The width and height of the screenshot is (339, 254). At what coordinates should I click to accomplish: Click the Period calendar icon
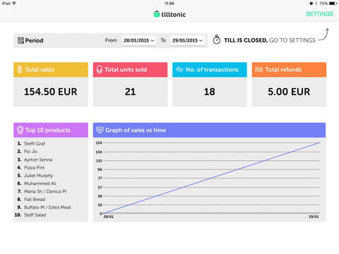click(x=20, y=40)
